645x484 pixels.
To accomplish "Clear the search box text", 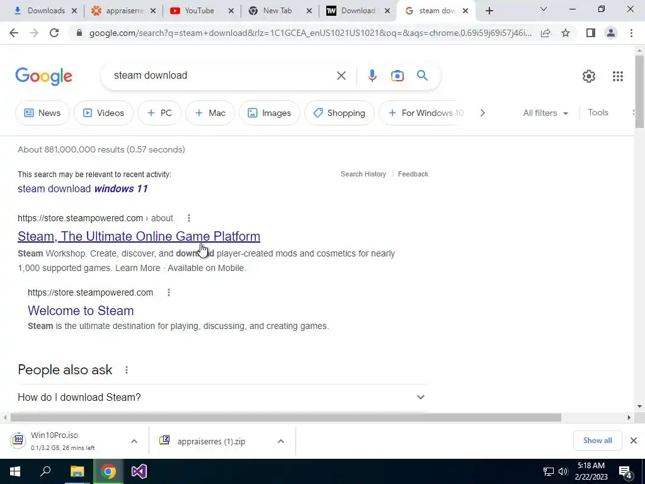I will point(341,76).
